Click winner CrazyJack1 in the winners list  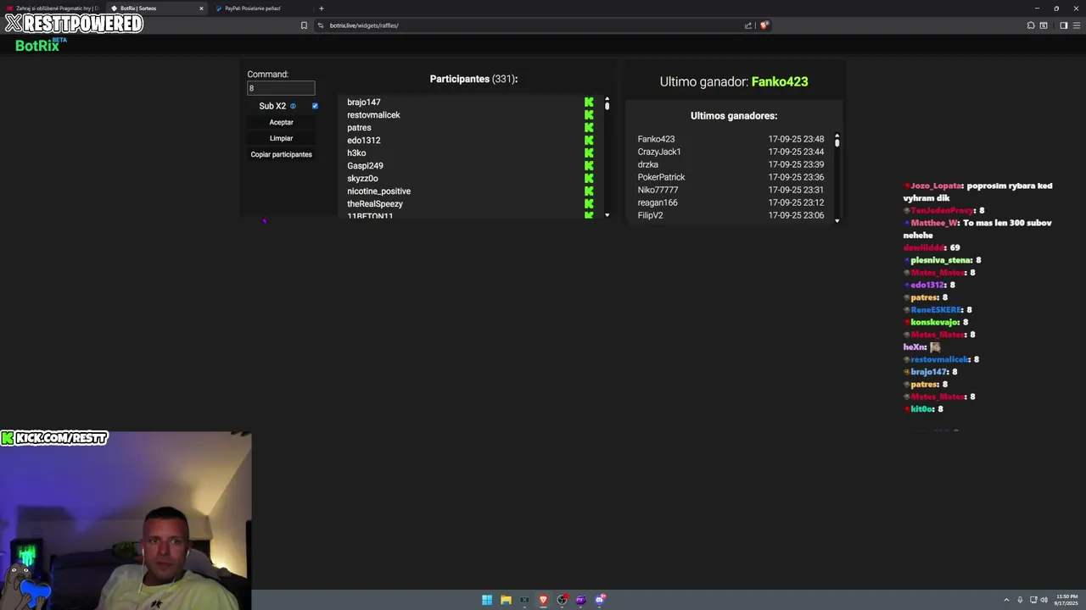pos(659,152)
